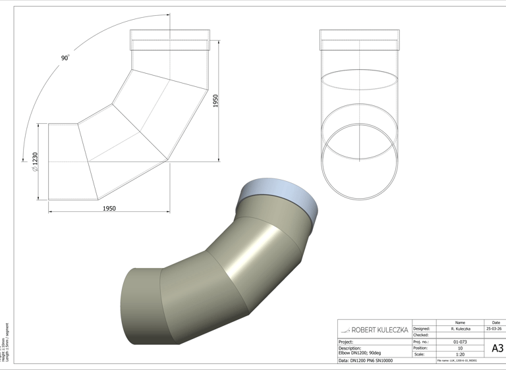Click the Robert Kuleczka logo in title block
The height and width of the screenshot is (370, 506).
point(375,330)
